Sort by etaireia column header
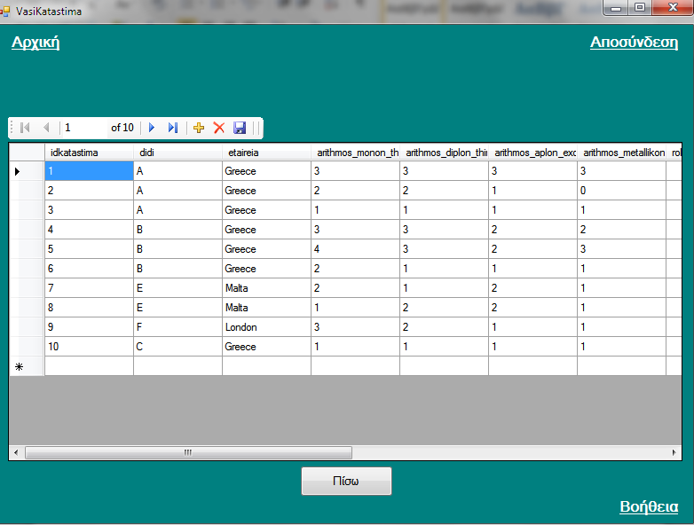Viewport: 694px width, 525px height. click(x=266, y=153)
